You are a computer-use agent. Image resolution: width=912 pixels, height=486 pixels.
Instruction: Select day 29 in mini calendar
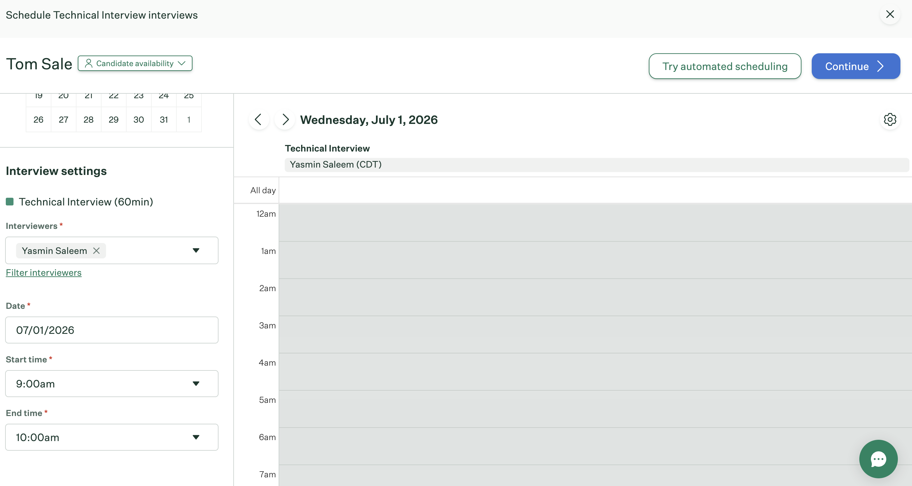114,119
